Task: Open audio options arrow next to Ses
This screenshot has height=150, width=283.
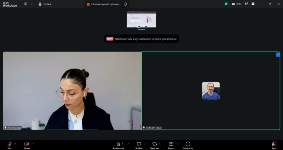Action: pyautogui.click(x=15, y=144)
